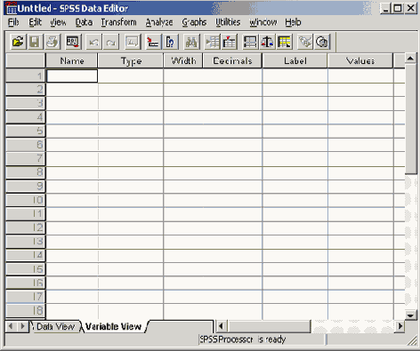
Task: Switch to the Data View tab
Action: pos(56,327)
